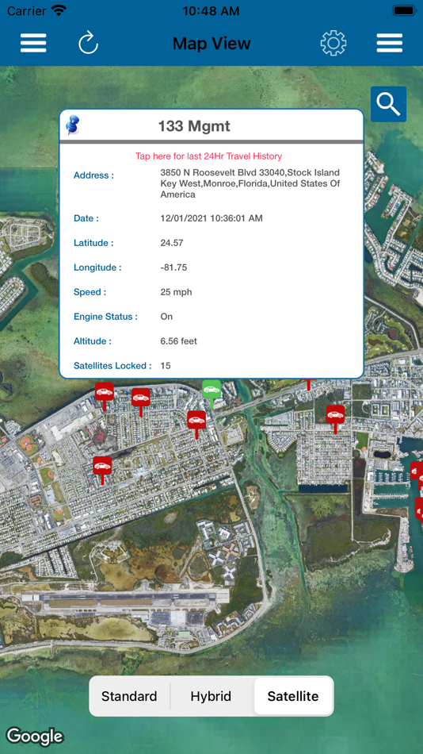Open the left hamburger menu beside the refresh icon

pyautogui.click(x=33, y=44)
